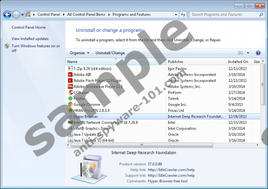Screen dimensions: 268x189
Task: Click the Help question mark icon
Action: (x=258, y=53)
